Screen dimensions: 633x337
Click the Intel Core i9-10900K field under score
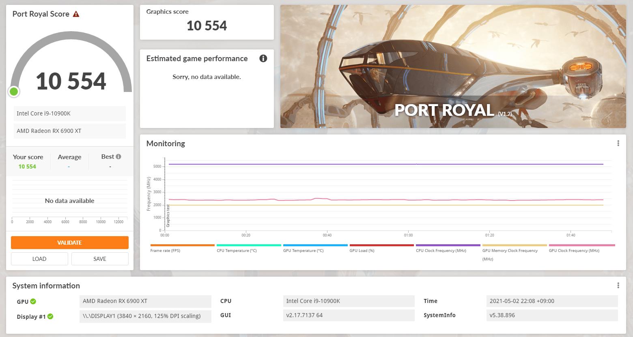point(70,113)
